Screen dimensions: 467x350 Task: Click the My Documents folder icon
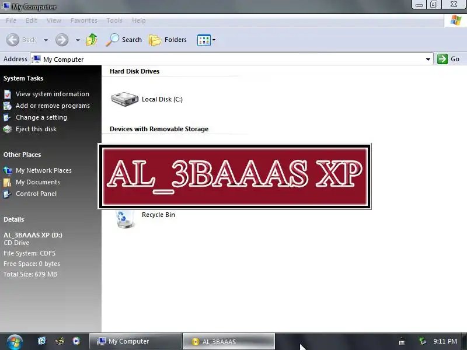pos(8,182)
